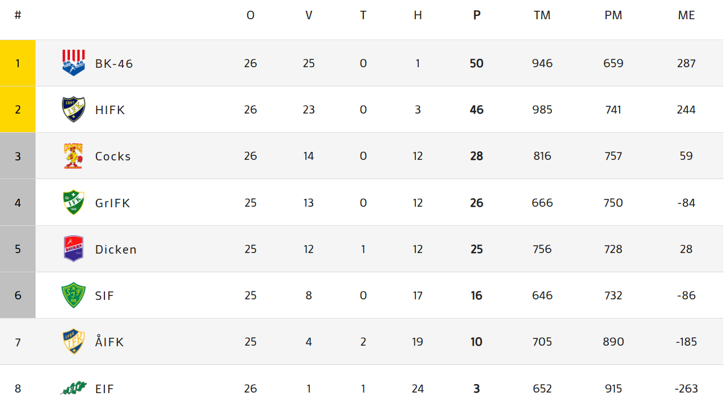Click the GrIFK team name

tap(113, 203)
